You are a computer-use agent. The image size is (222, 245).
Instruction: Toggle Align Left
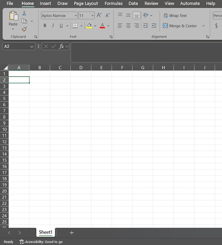point(120,25)
